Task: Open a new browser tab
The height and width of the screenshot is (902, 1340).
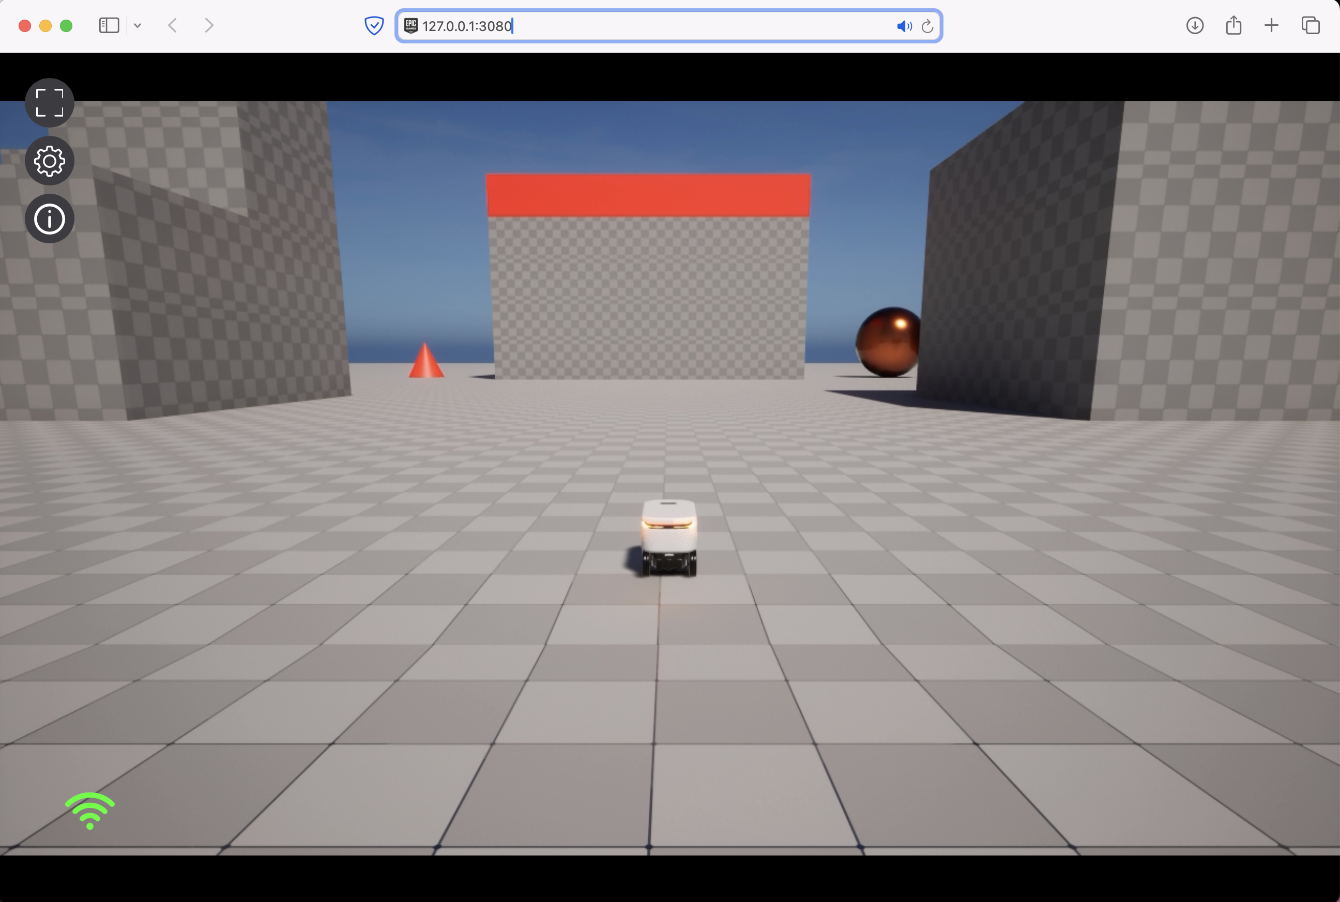Action: 1272,25
